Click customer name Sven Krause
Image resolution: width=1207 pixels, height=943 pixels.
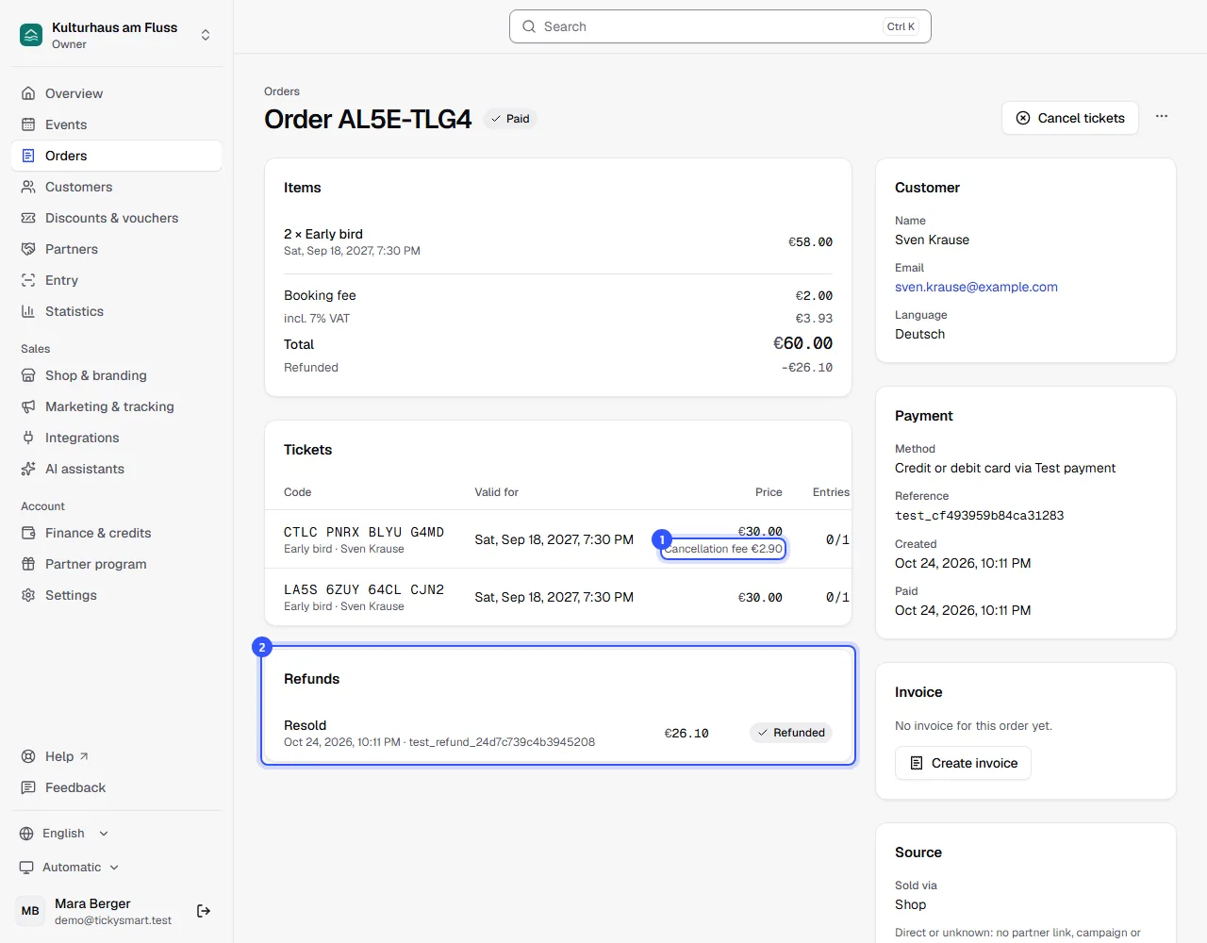click(x=932, y=240)
